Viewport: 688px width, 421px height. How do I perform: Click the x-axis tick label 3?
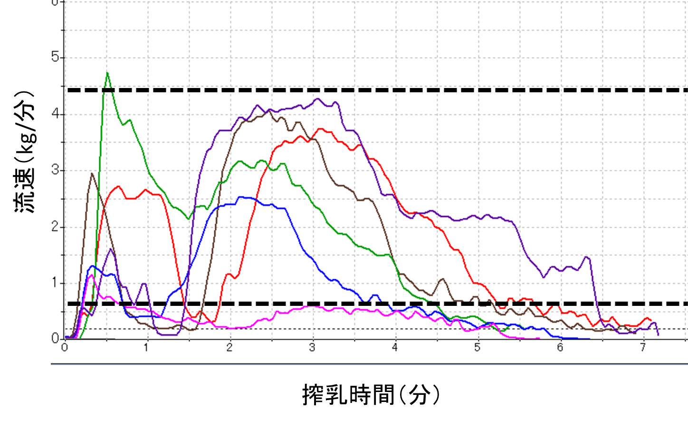click(x=312, y=348)
